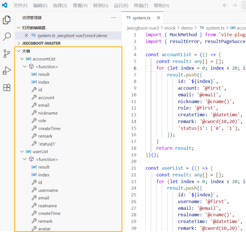Click the wrench icon beside role
Screen dimensions: 246x232
(x=34, y=120)
